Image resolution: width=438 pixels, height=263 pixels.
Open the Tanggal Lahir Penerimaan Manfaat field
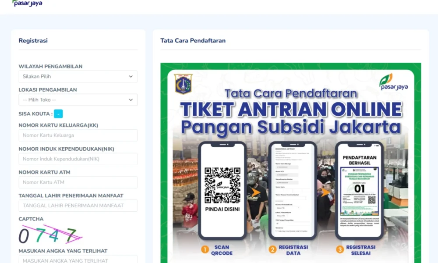pos(78,206)
